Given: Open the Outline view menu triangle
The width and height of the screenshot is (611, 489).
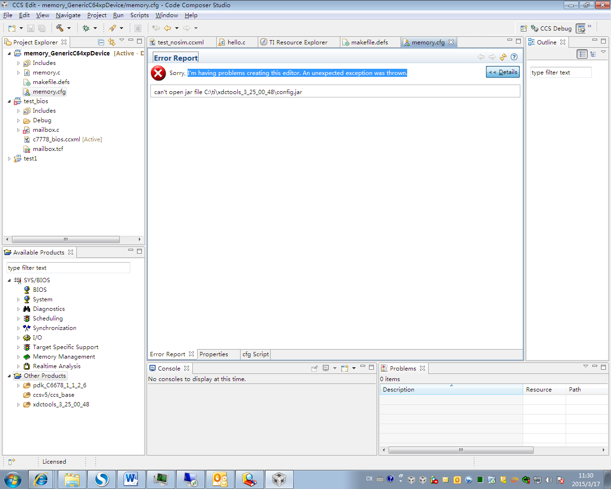Looking at the screenshot, I should (603, 53).
